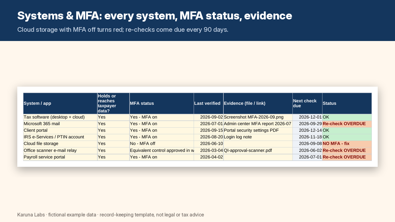The image size is (395, 222).
Task: Select the next check date 2026-11-18
Action: 307,137
